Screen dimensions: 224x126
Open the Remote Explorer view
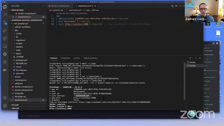(5, 46)
